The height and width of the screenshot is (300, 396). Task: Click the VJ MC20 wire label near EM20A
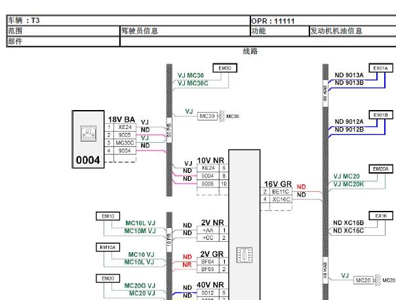point(346,176)
